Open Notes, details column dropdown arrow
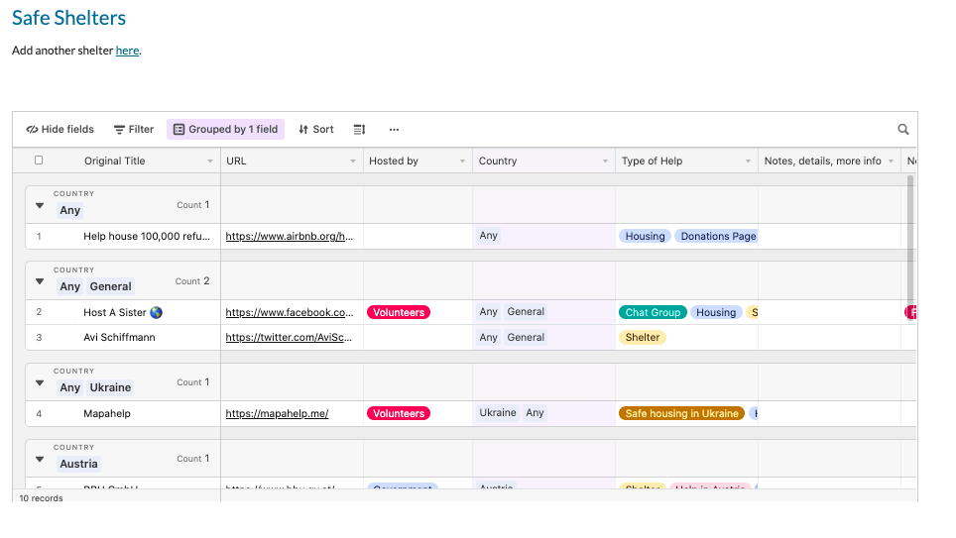This screenshot has height=538, width=956. [x=891, y=161]
